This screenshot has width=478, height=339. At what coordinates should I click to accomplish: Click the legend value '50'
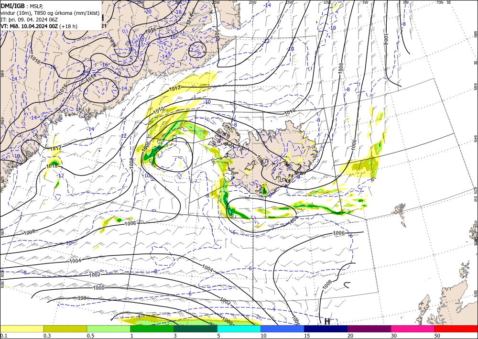(437, 336)
